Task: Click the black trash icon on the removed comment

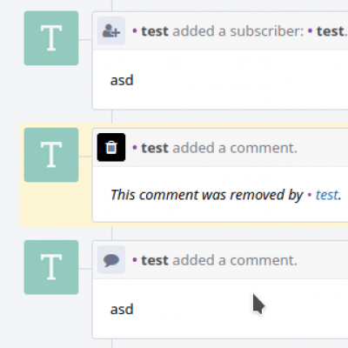Action: tap(111, 147)
